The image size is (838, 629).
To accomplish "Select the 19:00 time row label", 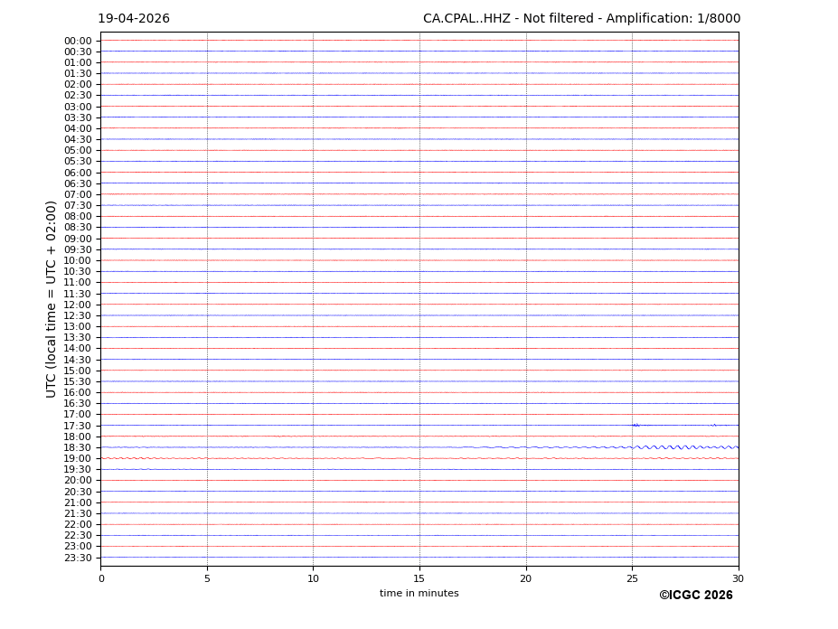I will [x=78, y=459].
